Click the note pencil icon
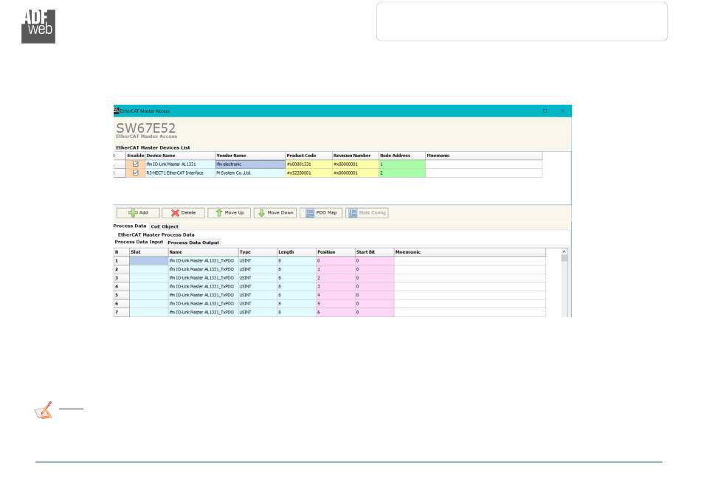This screenshot has height=486, width=701. click(44, 411)
